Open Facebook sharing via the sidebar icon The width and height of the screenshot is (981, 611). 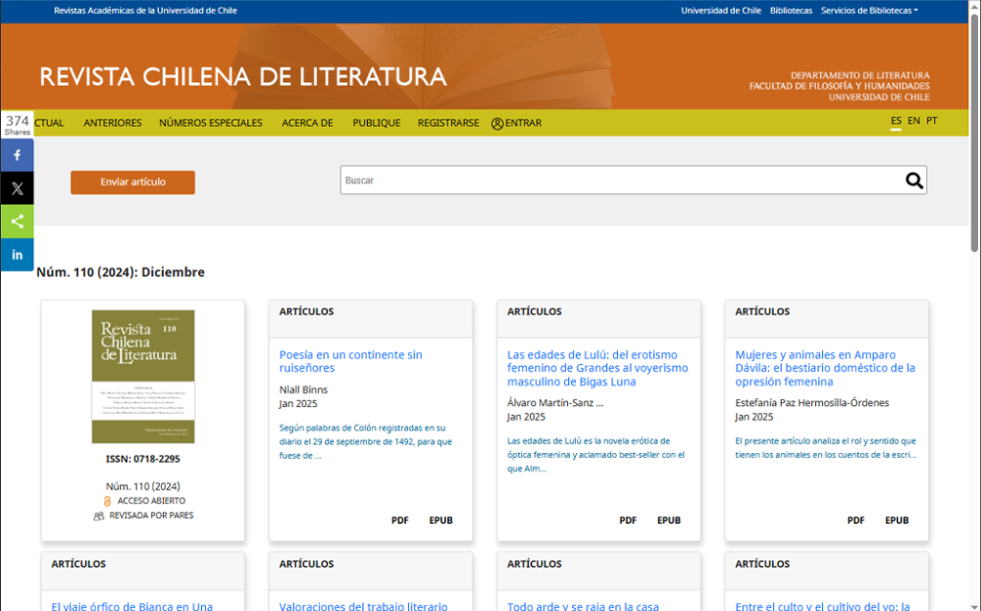click(x=17, y=154)
